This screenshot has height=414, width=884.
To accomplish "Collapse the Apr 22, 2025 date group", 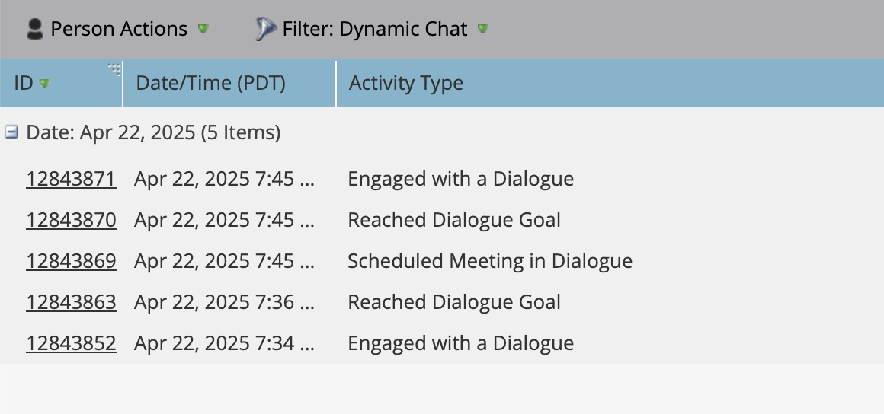I will tap(11, 132).
